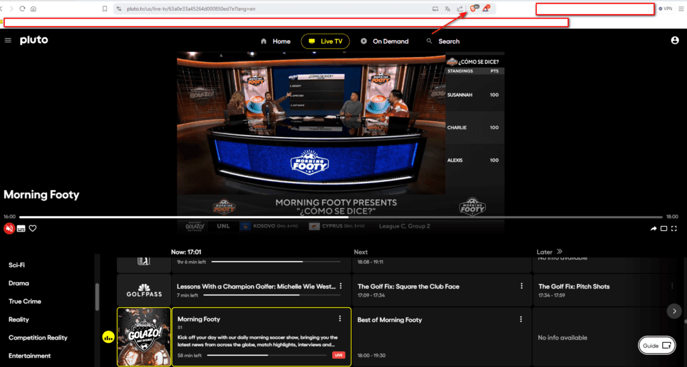This screenshot has height=367, width=687.
Task: Jump to later programs with the double chevron
Action: click(x=559, y=252)
